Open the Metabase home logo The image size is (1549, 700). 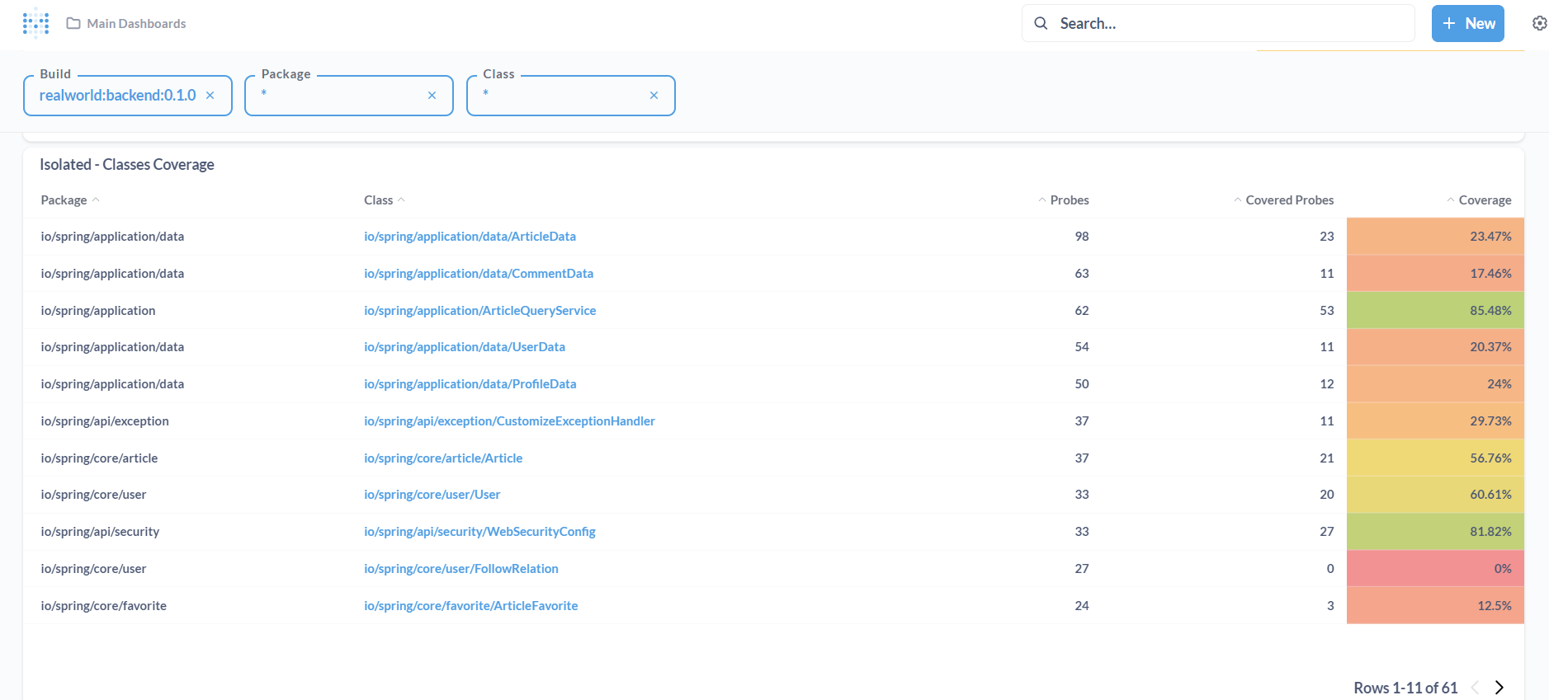[35, 23]
